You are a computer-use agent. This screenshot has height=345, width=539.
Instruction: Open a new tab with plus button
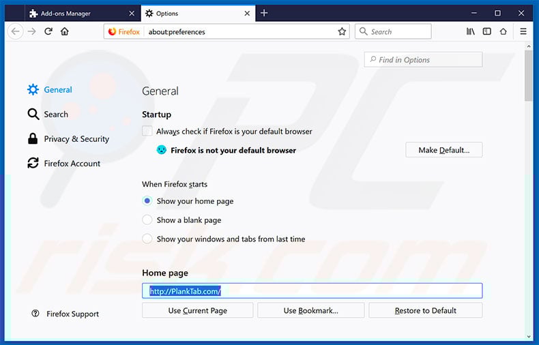[264, 13]
